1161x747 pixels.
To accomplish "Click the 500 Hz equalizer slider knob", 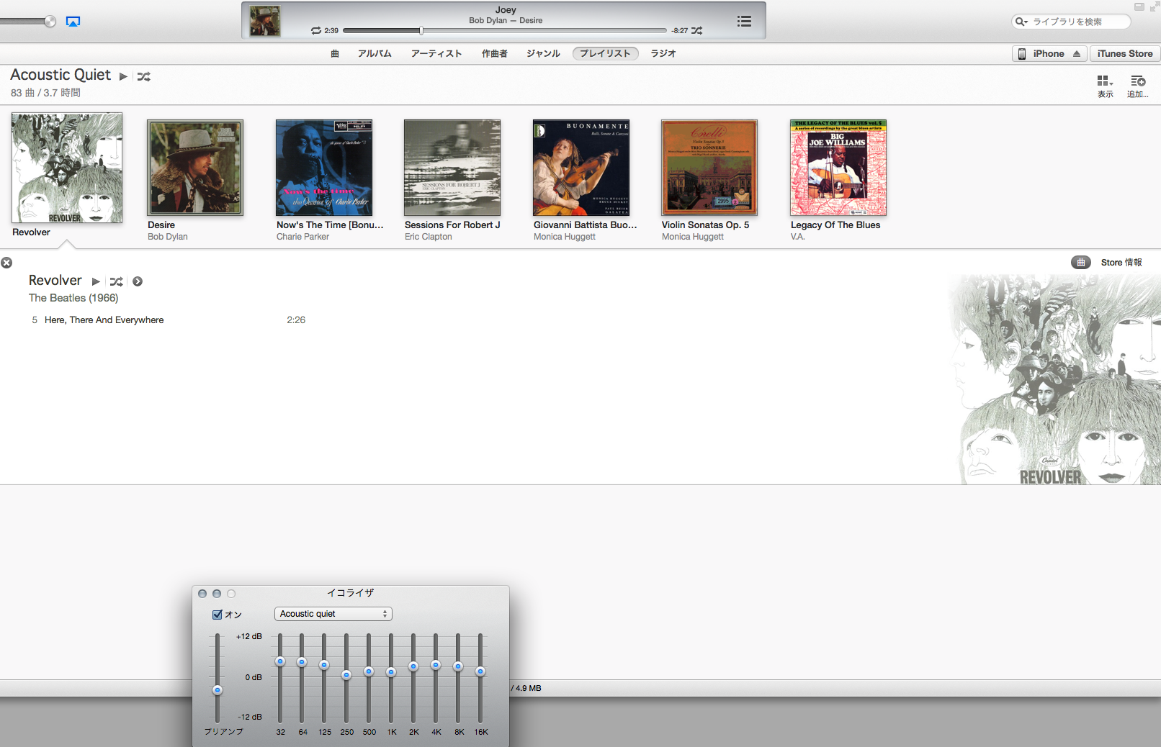I will [369, 671].
